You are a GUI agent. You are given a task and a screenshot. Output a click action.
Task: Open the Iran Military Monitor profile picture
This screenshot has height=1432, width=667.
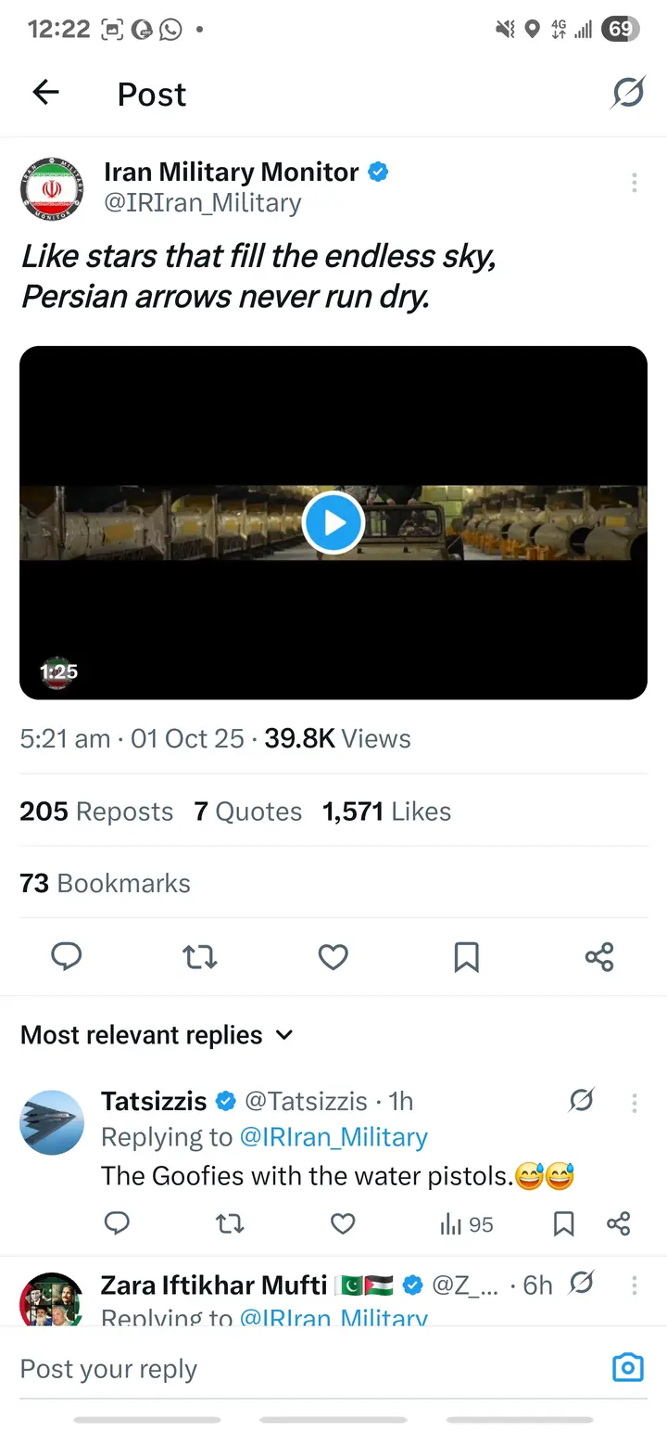coord(52,188)
